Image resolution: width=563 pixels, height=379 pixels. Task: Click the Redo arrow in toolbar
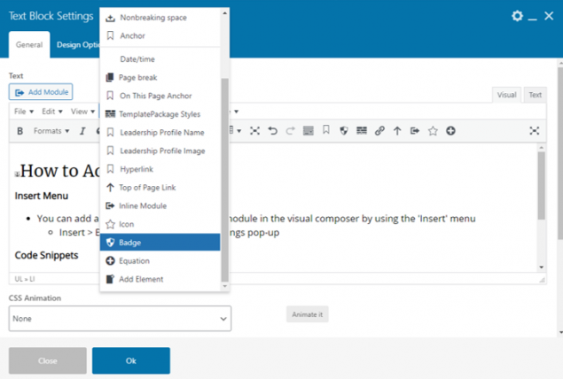[x=289, y=131]
